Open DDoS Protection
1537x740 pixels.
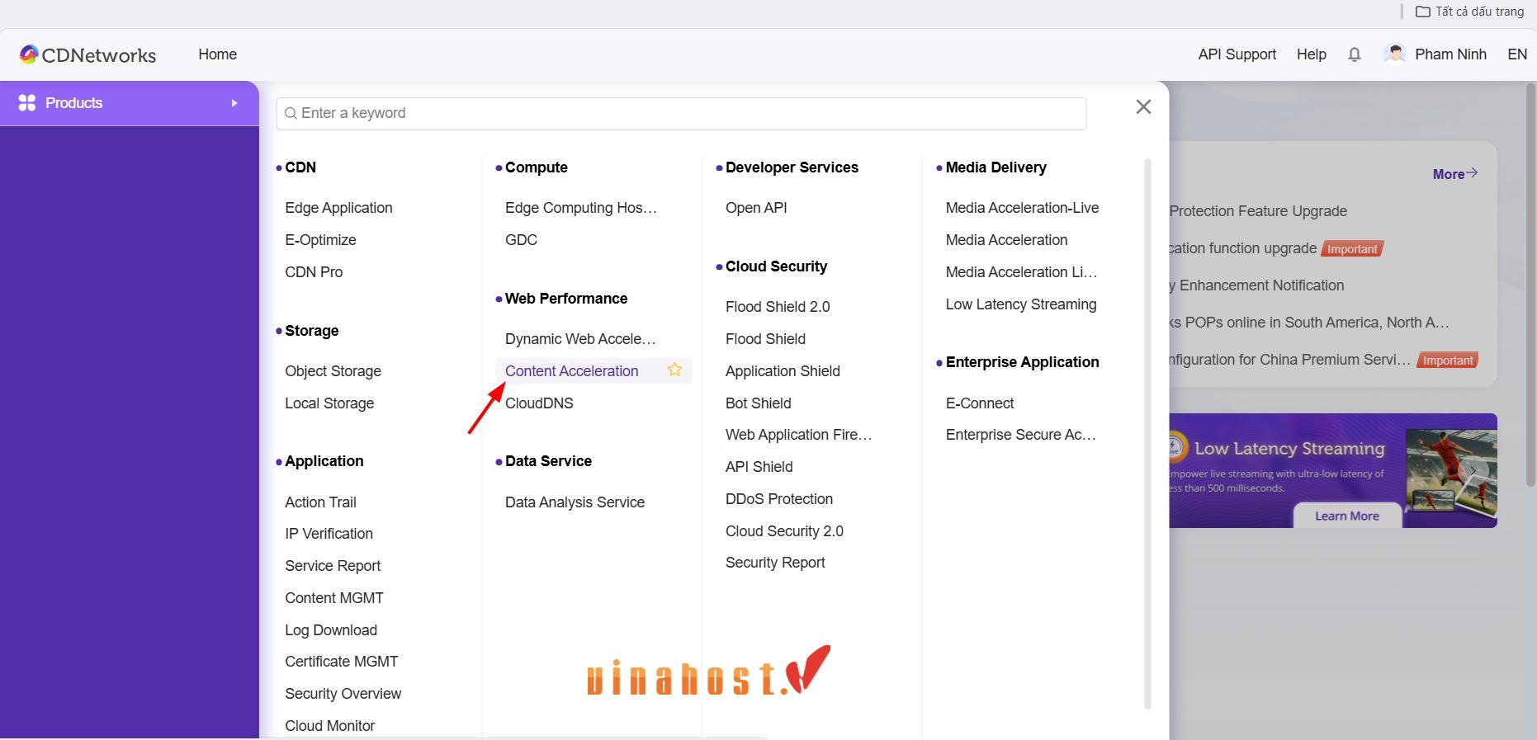point(779,499)
